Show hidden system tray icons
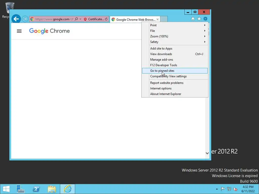The height and width of the screenshot is (194, 259). (217, 189)
